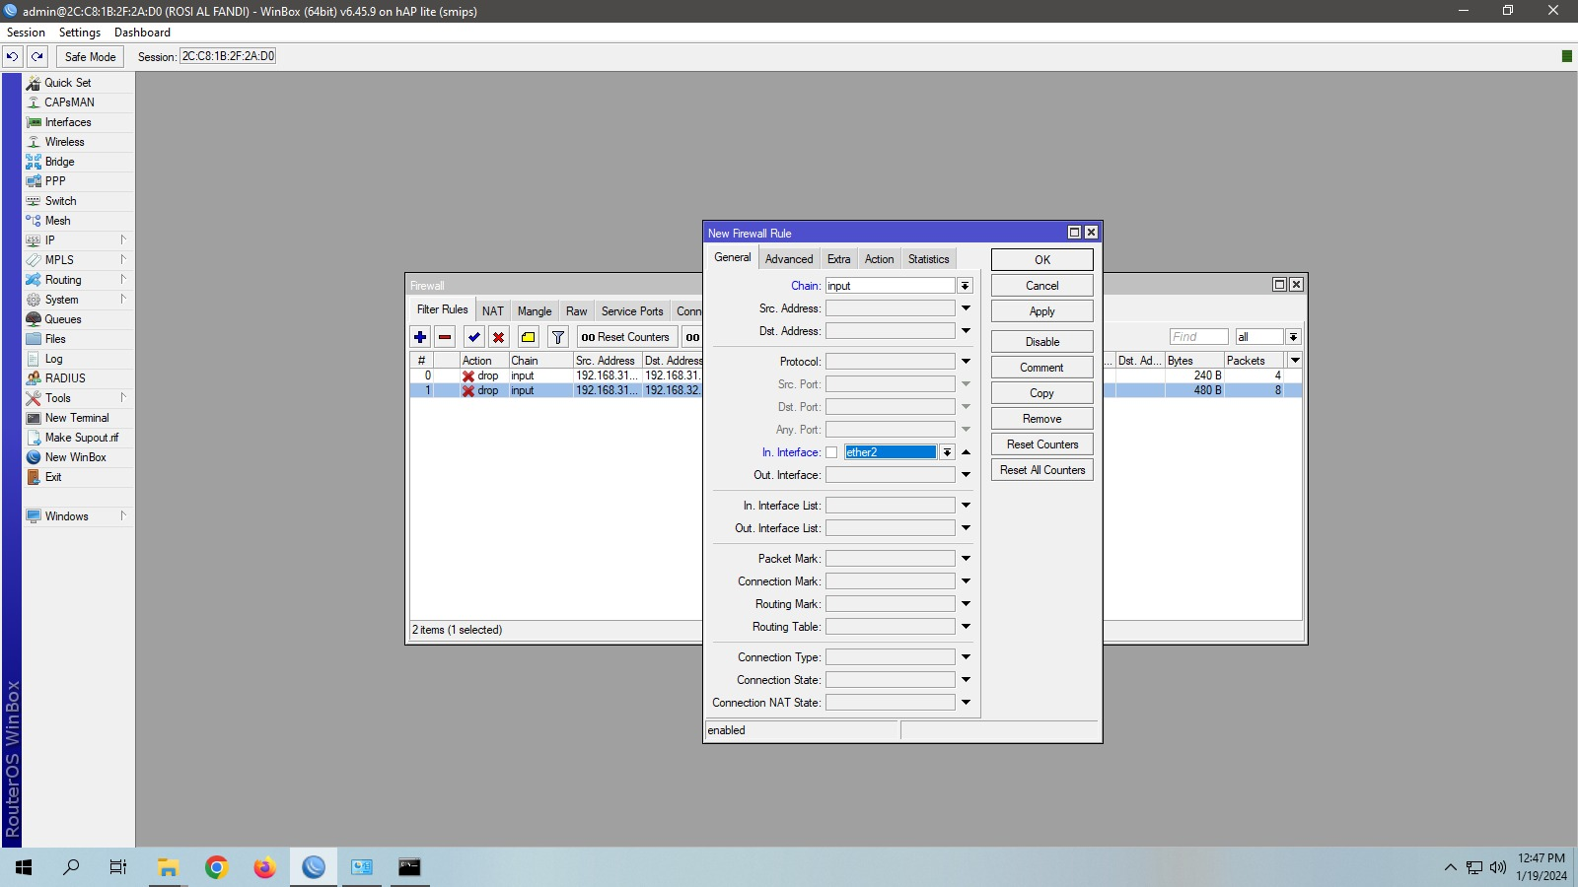The image size is (1578, 887).
Task: Open the Settings menu
Action: click(80, 33)
